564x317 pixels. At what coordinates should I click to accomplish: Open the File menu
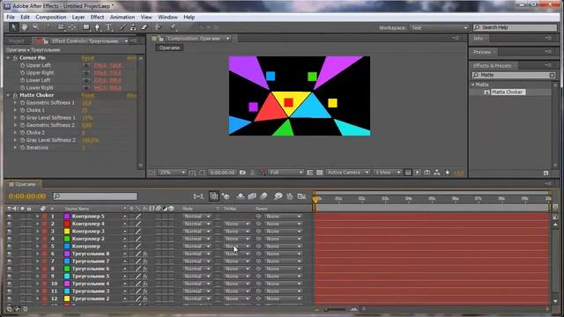(x=11, y=18)
